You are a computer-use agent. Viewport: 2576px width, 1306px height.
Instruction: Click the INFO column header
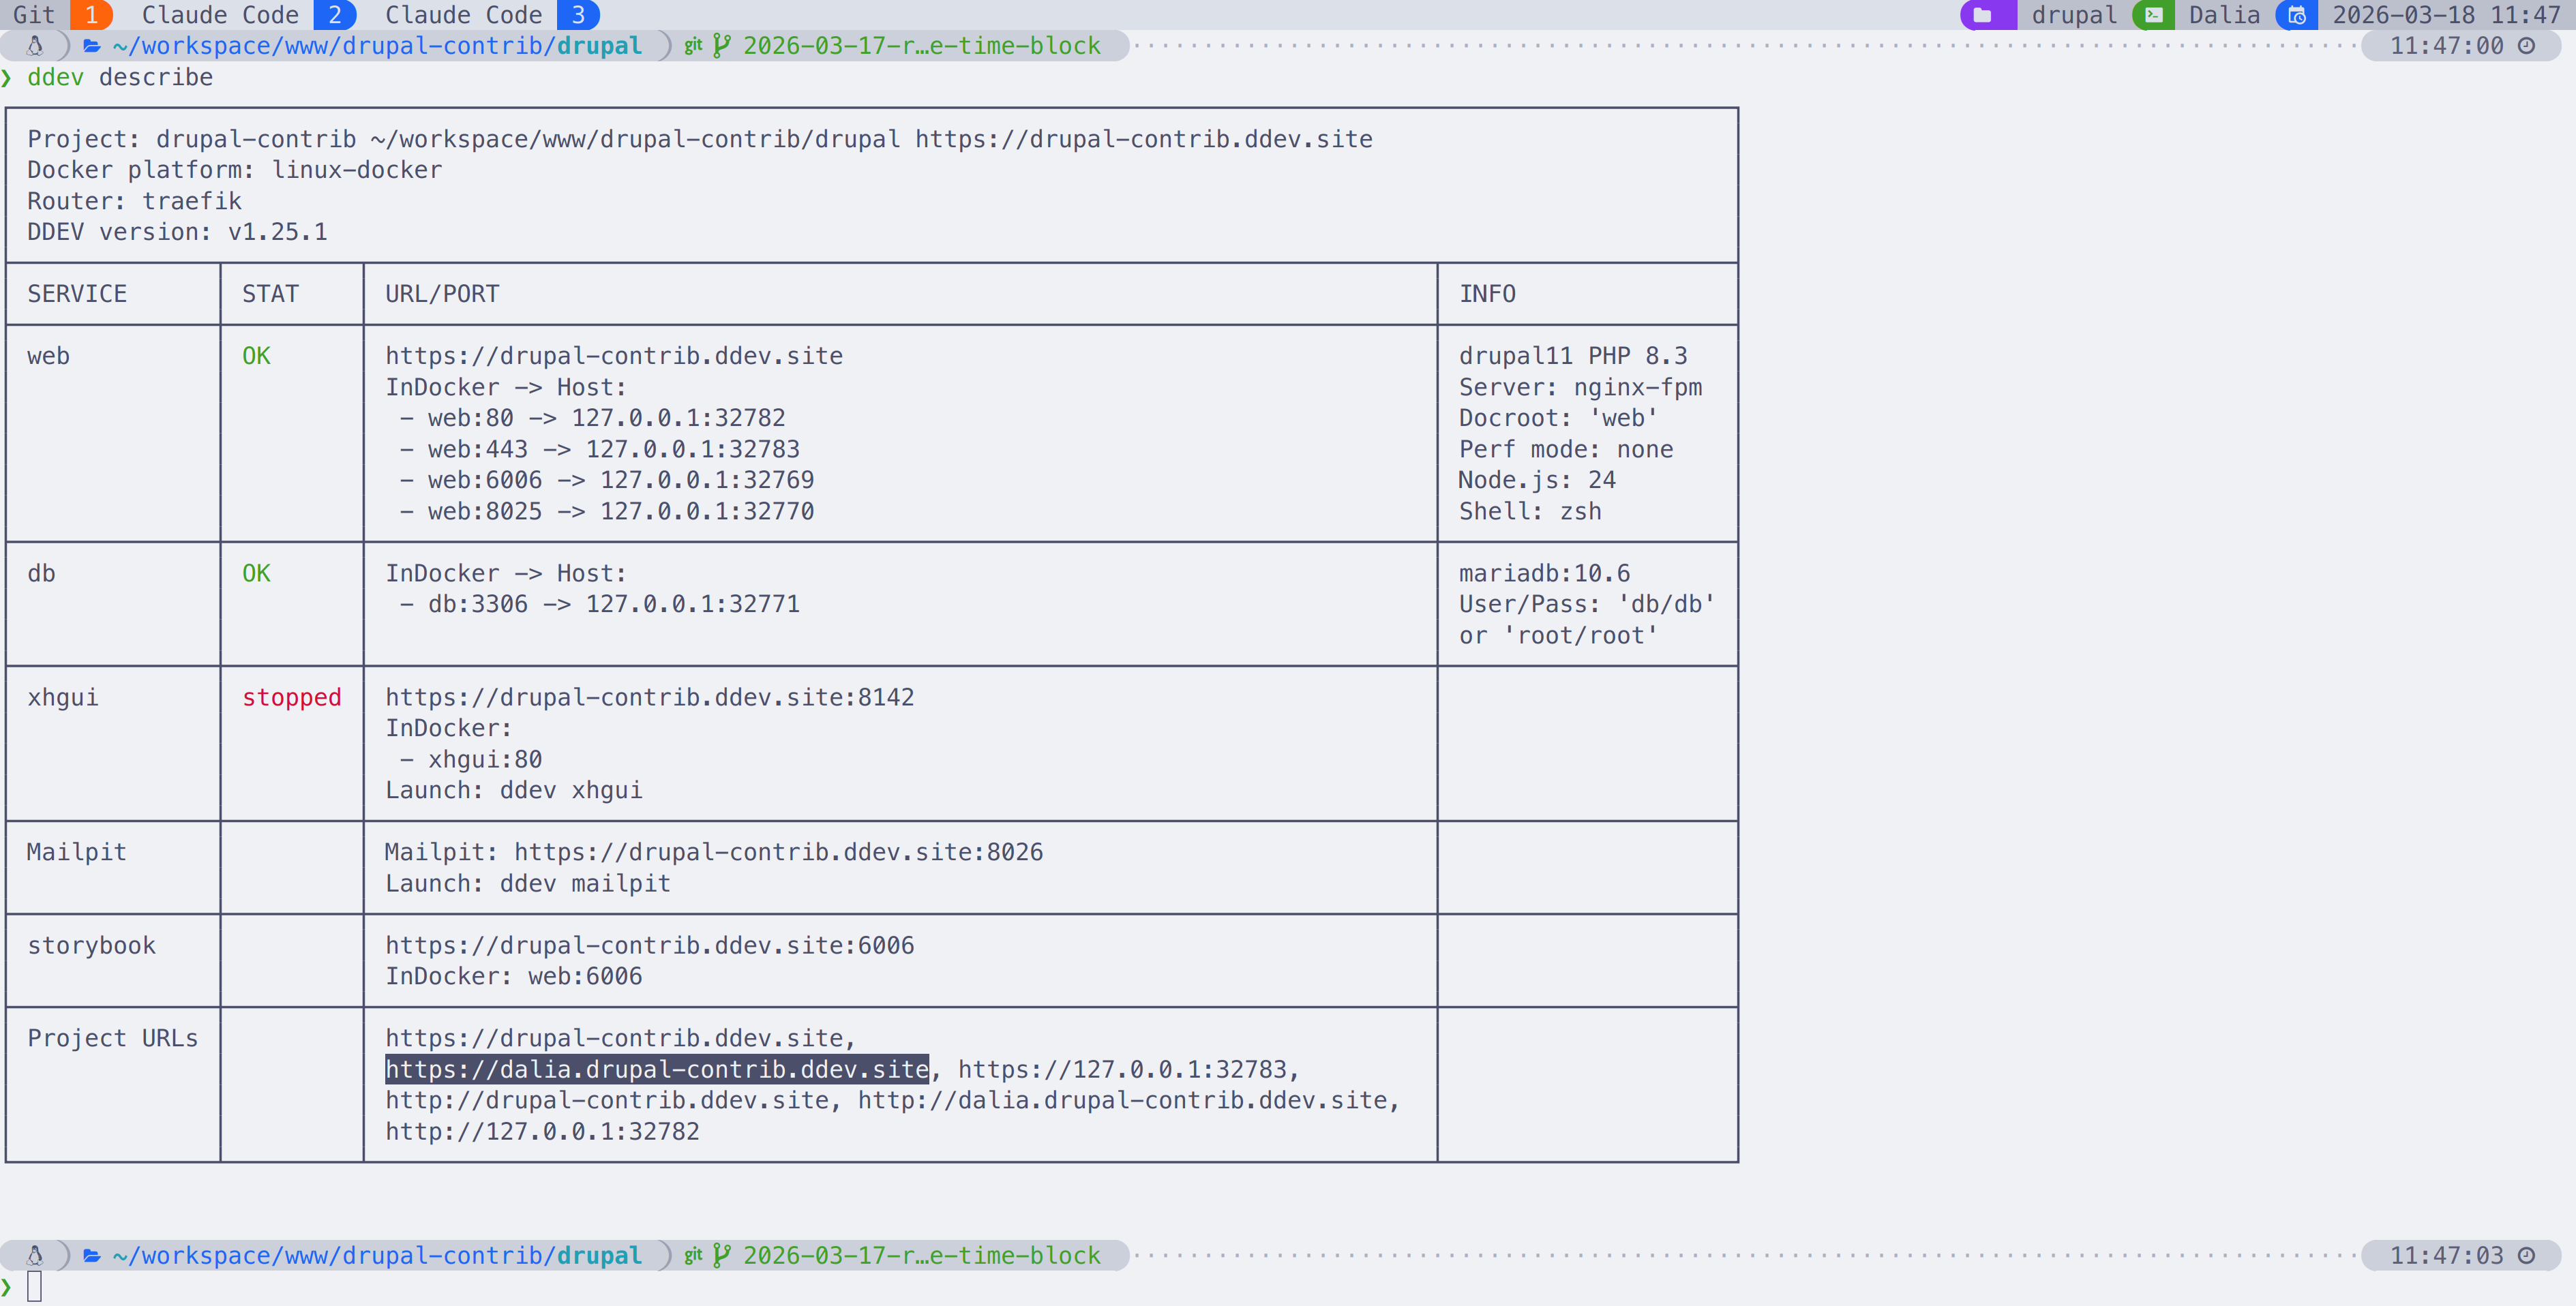1487,294
